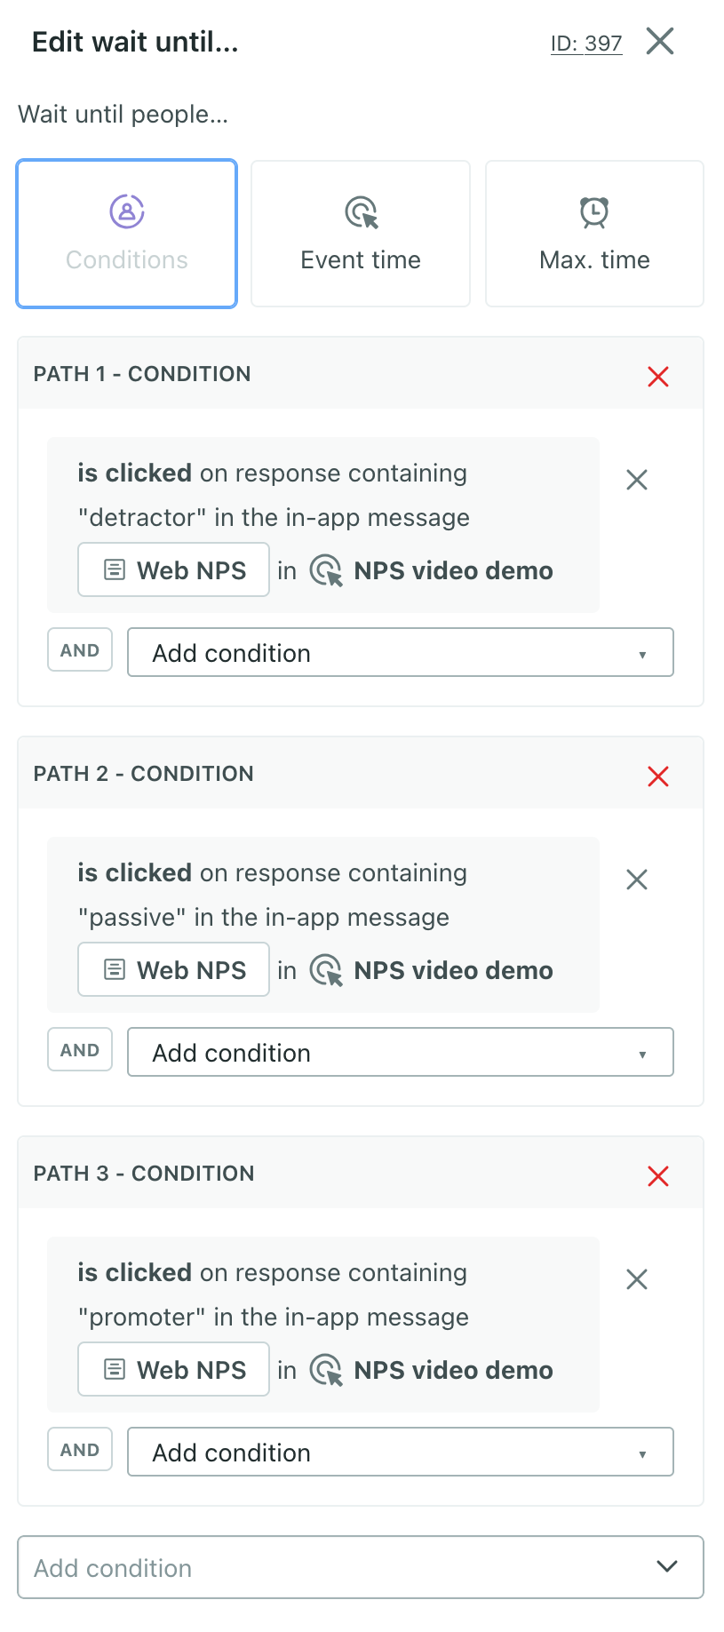This screenshot has height=1632, width=724.
Task: Toggle the AND operator in Path 2
Action: tap(80, 1050)
